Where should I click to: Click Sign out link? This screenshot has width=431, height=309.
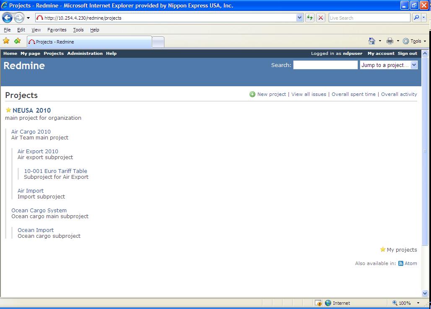(x=408, y=54)
